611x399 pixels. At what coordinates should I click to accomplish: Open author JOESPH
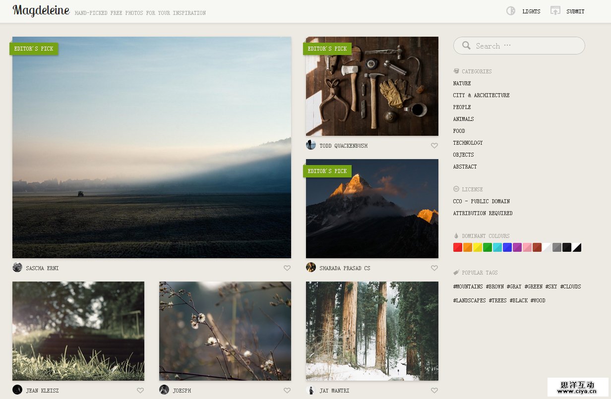(182, 391)
